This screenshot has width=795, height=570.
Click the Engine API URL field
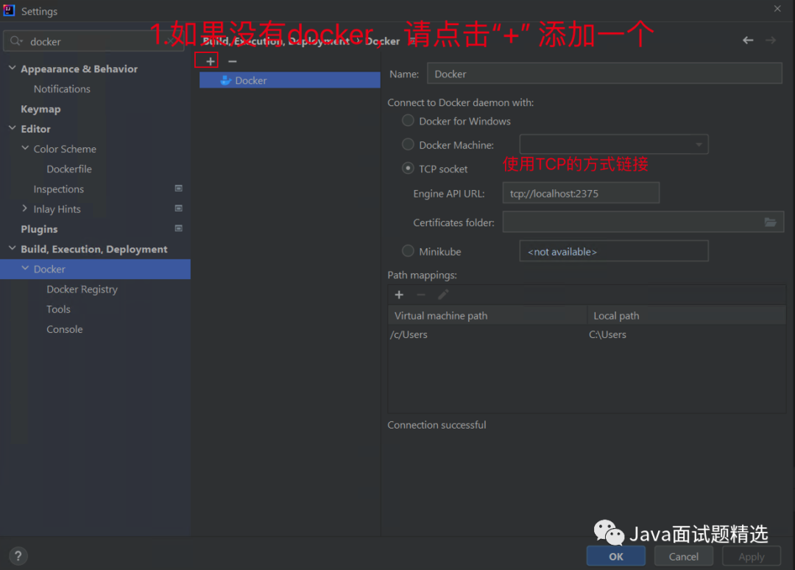tap(581, 193)
